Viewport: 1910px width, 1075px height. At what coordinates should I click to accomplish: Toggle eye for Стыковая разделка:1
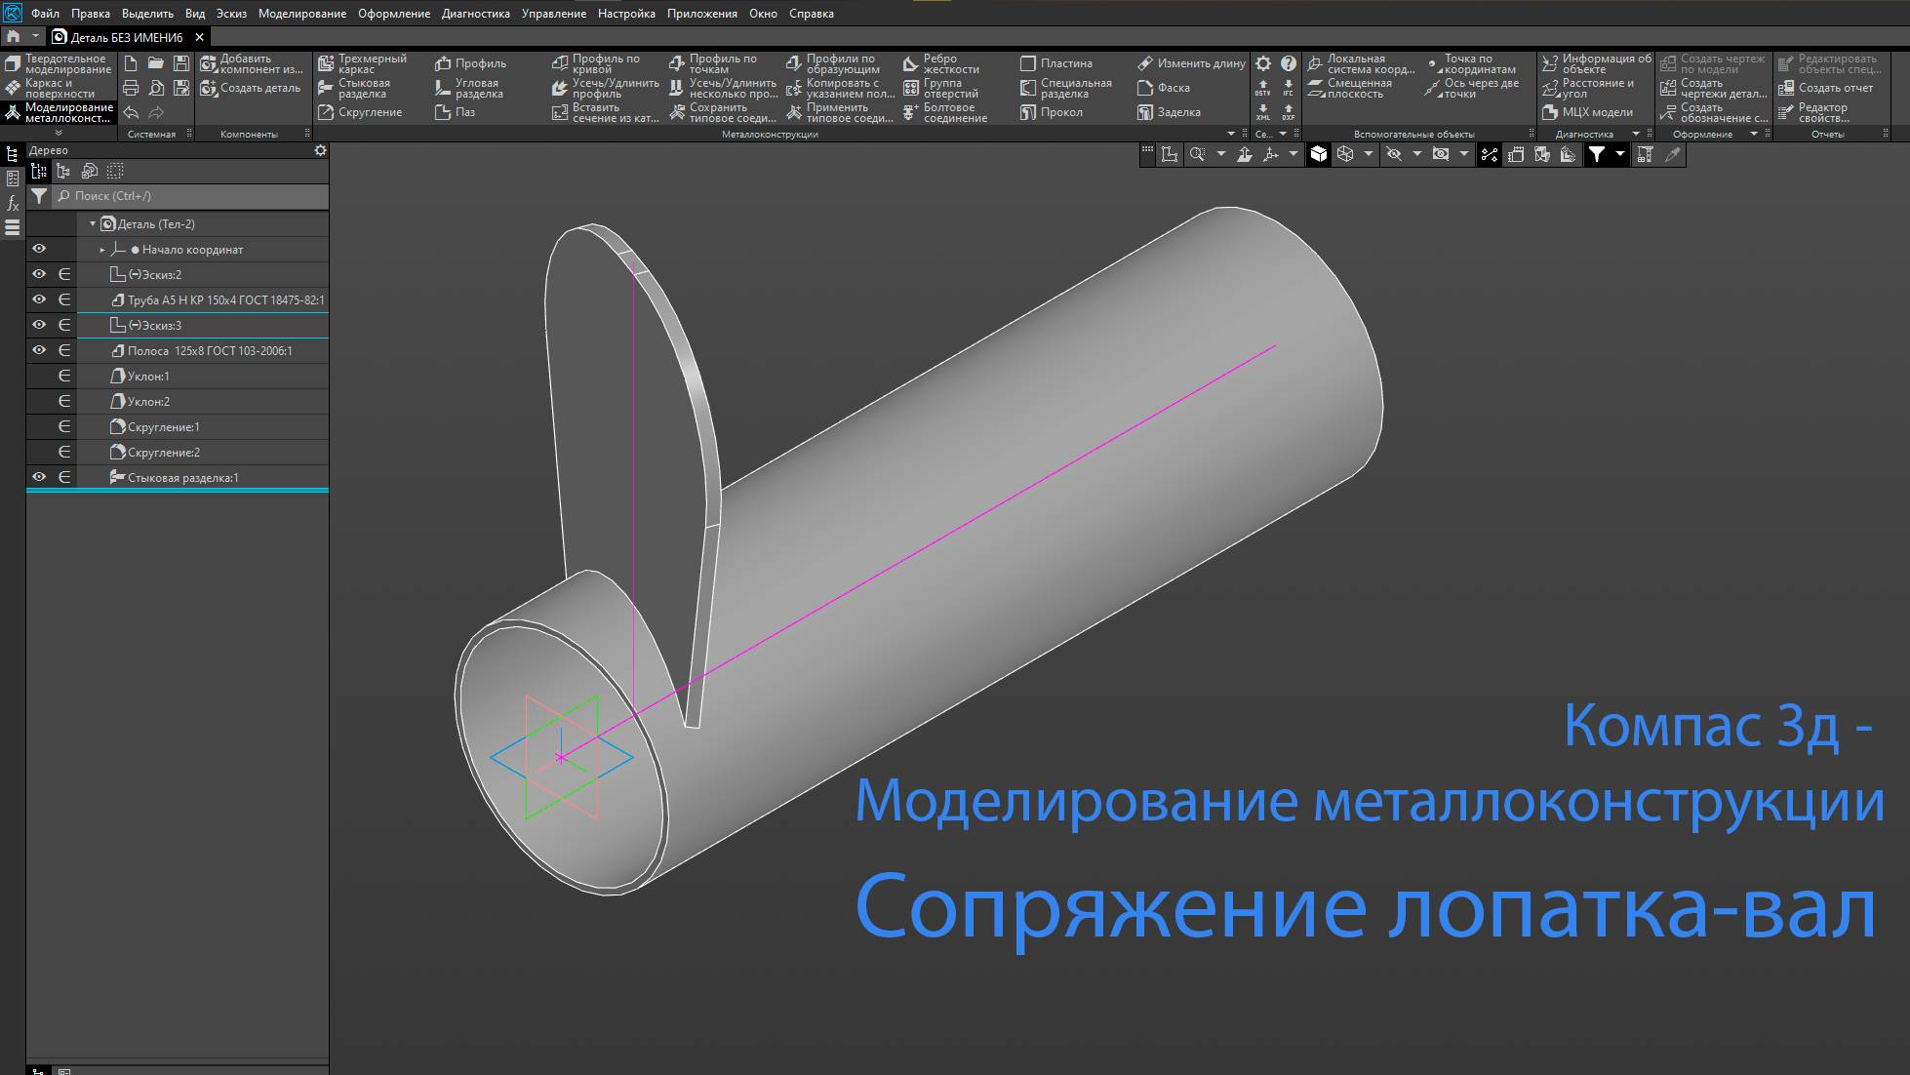(x=39, y=477)
